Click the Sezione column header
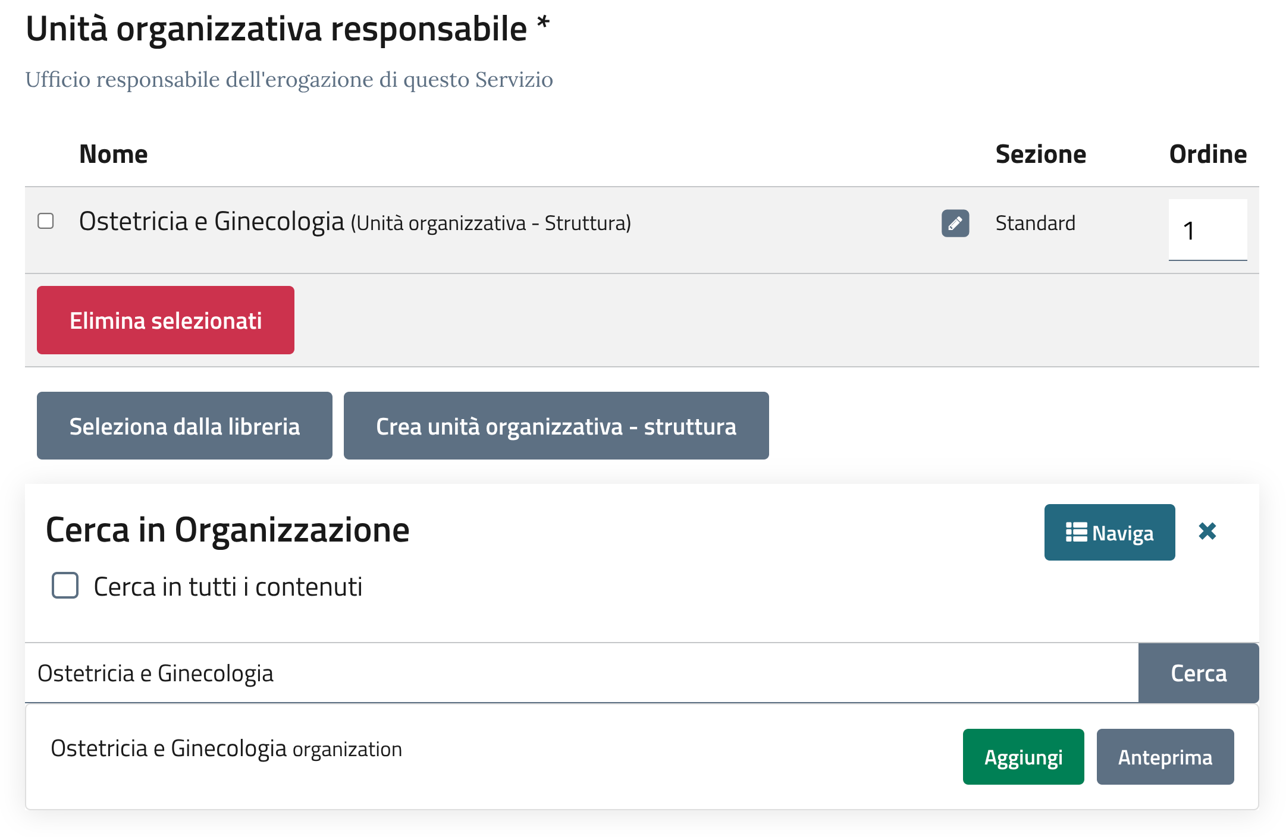The image size is (1286, 837). point(1040,155)
